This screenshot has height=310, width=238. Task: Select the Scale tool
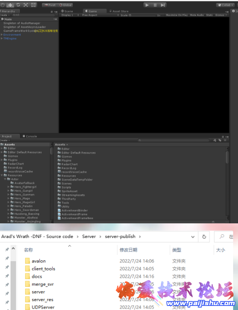[x=26, y=5]
